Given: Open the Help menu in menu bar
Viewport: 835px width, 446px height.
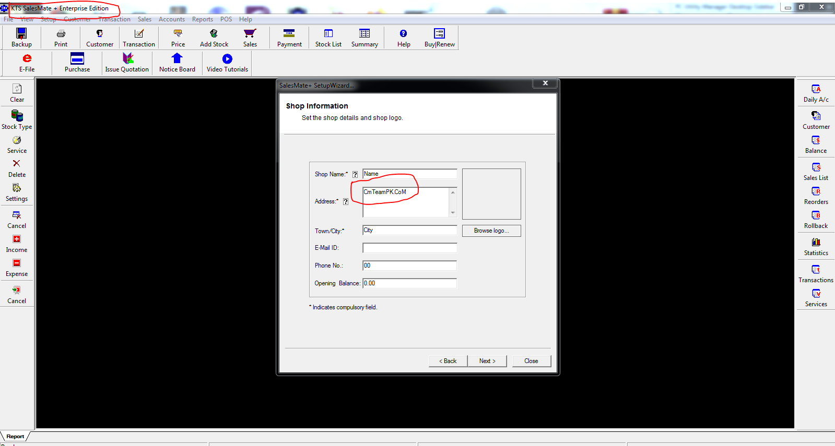Looking at the screenshot, I should [245, 19].
